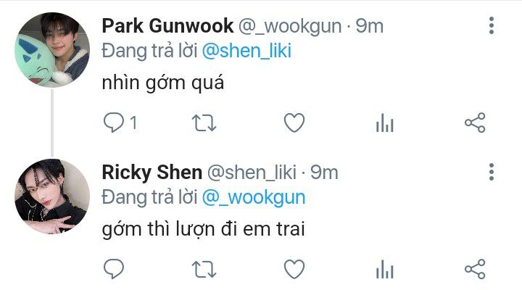
Task: Retweet Park Gunwook's tweet
Action: [x=204, y=123]
